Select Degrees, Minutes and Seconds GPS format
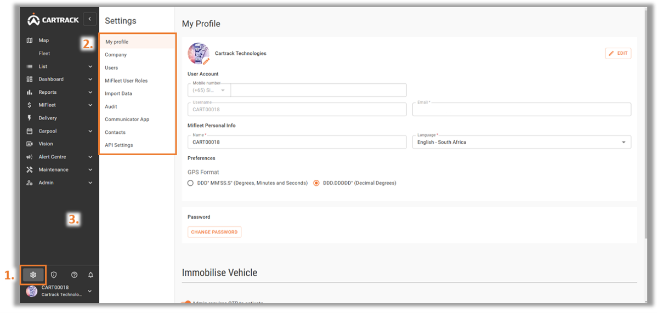Screen dimensions: 657x313 [190, 183]
